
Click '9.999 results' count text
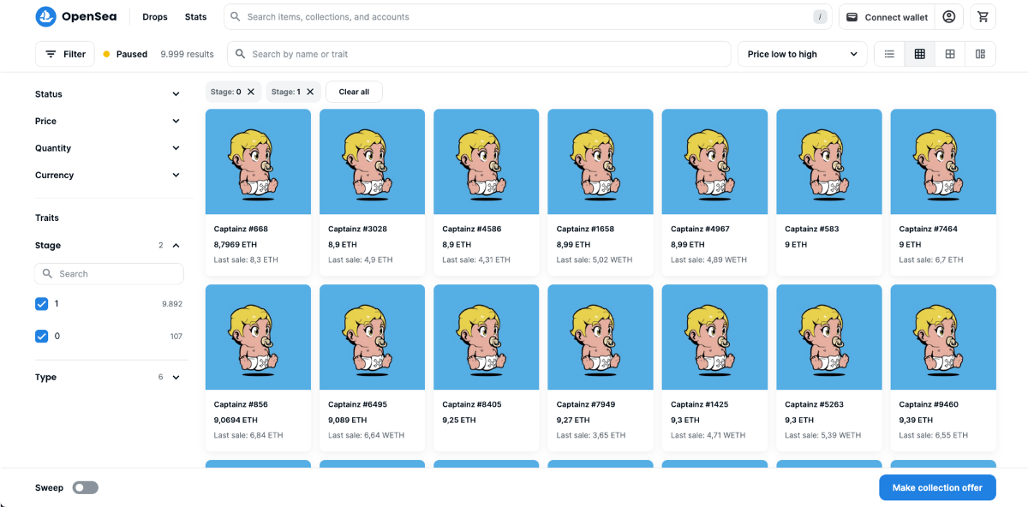(x=187, y=54)
